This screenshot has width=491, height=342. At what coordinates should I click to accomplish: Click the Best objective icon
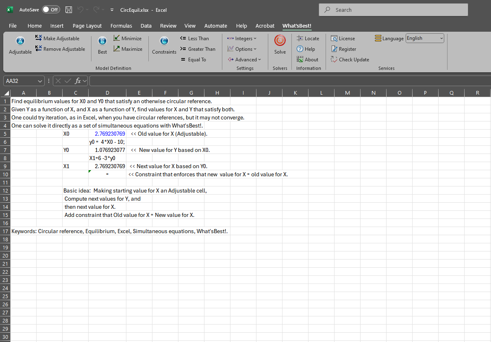pyautogui.click(x=102, y=45)
